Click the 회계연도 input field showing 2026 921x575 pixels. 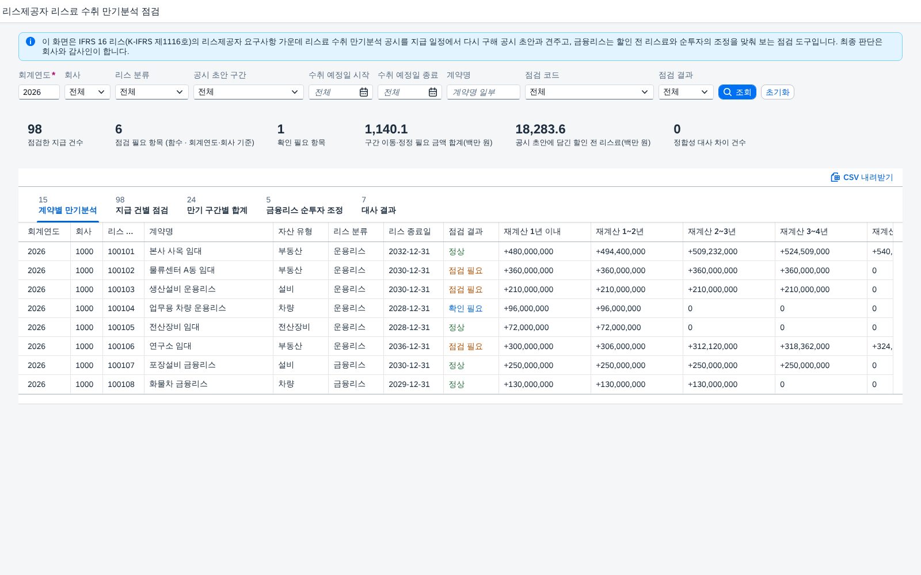coord(39,92)
